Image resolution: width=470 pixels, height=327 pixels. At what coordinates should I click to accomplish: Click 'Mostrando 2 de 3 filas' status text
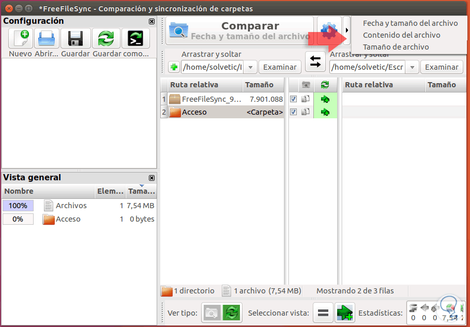click(x=355, y=291)
